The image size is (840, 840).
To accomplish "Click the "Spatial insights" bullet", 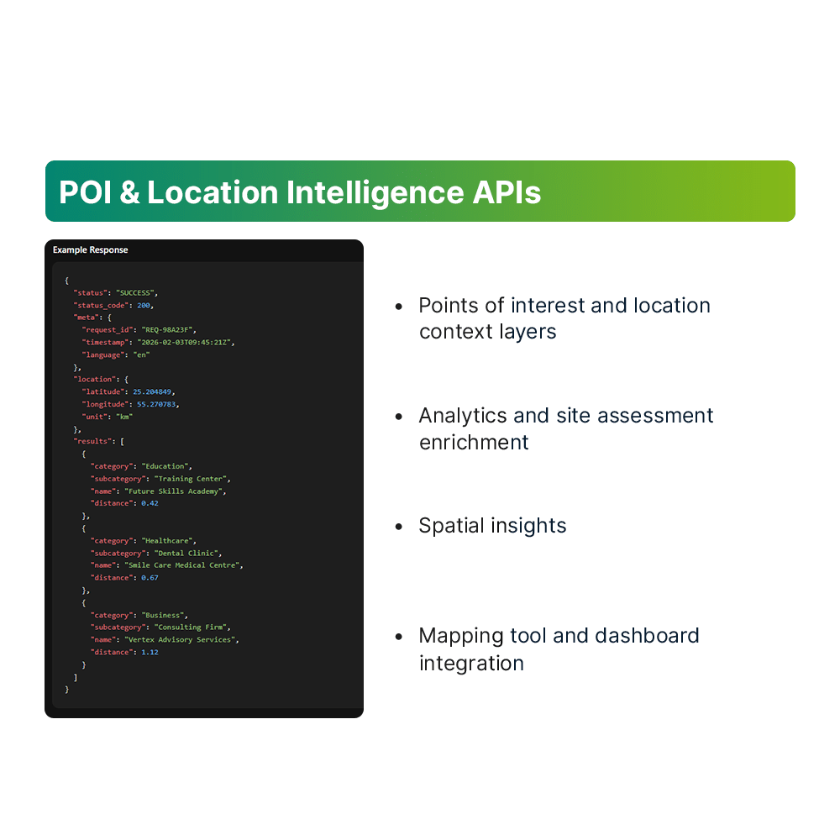I will (x=492, y=526).
